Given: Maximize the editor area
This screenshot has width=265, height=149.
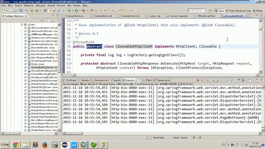Looking at the screenshot, I should tap(261, 16).
